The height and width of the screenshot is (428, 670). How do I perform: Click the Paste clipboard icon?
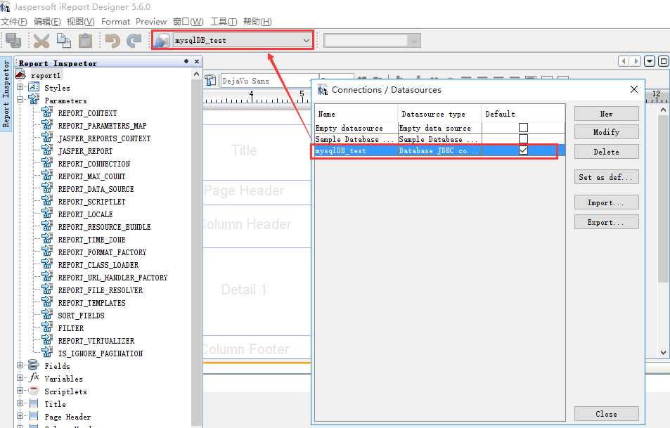point(86,41)
